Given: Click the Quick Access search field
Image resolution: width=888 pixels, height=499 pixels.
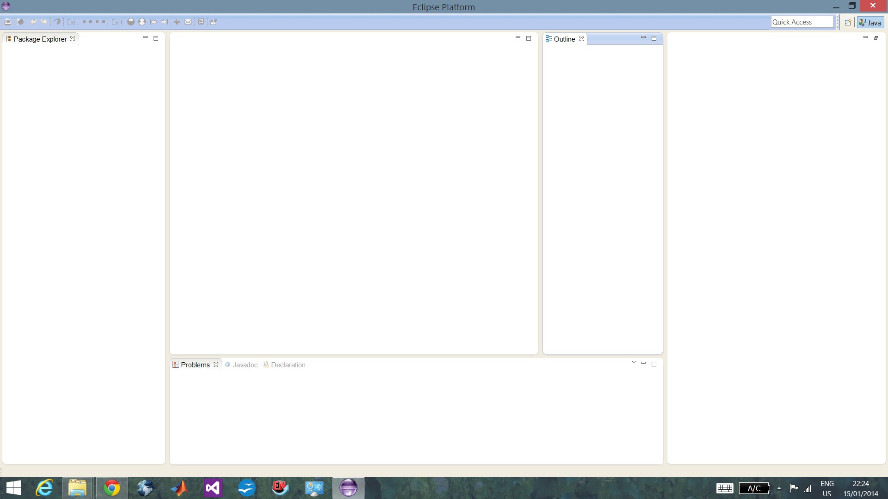Looking at the screenshot, I should [802, 22].
